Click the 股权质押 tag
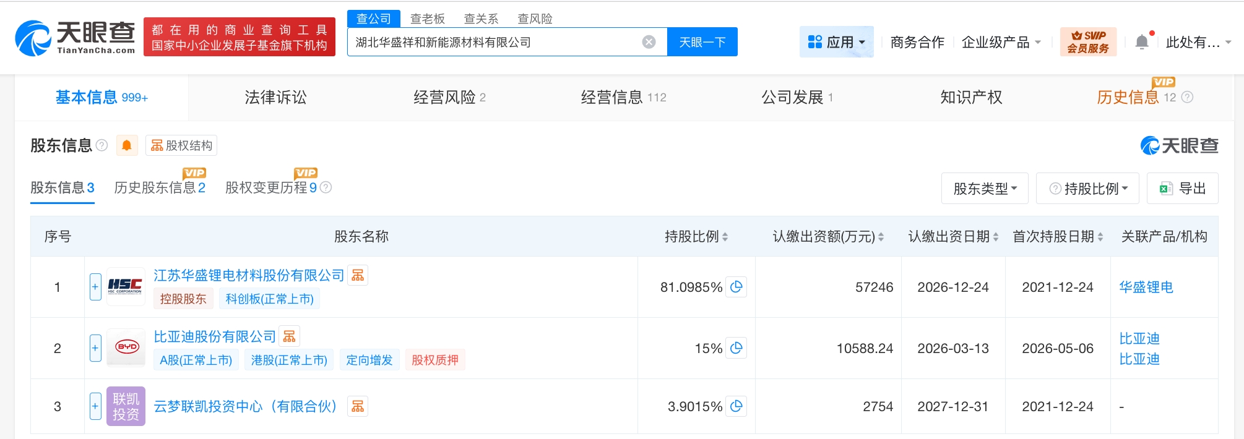This screenshot has height=439, width=1244. 435,360
